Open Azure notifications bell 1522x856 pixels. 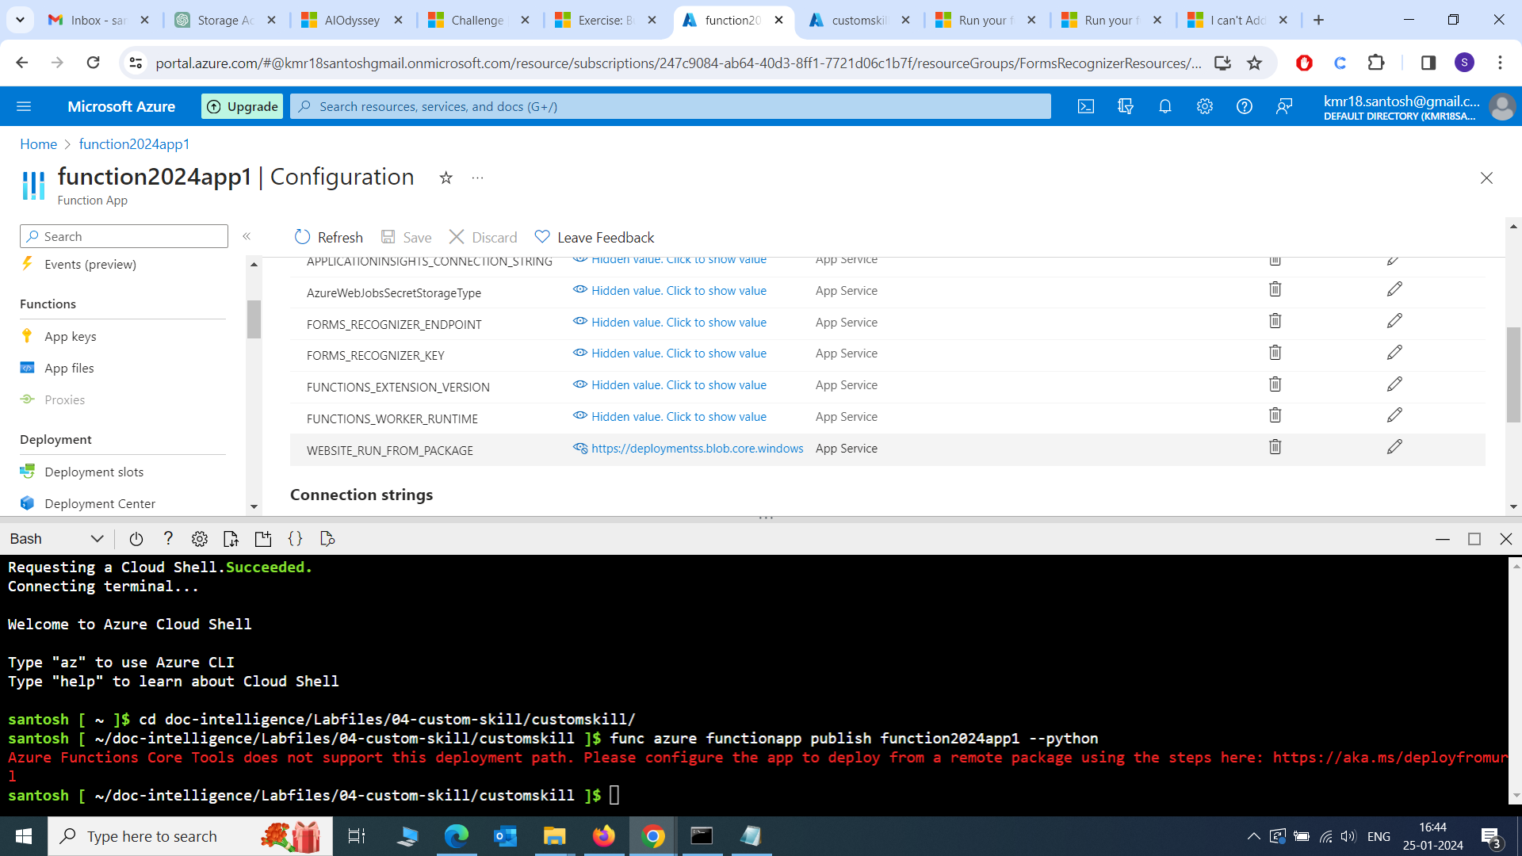point(1164,106)
